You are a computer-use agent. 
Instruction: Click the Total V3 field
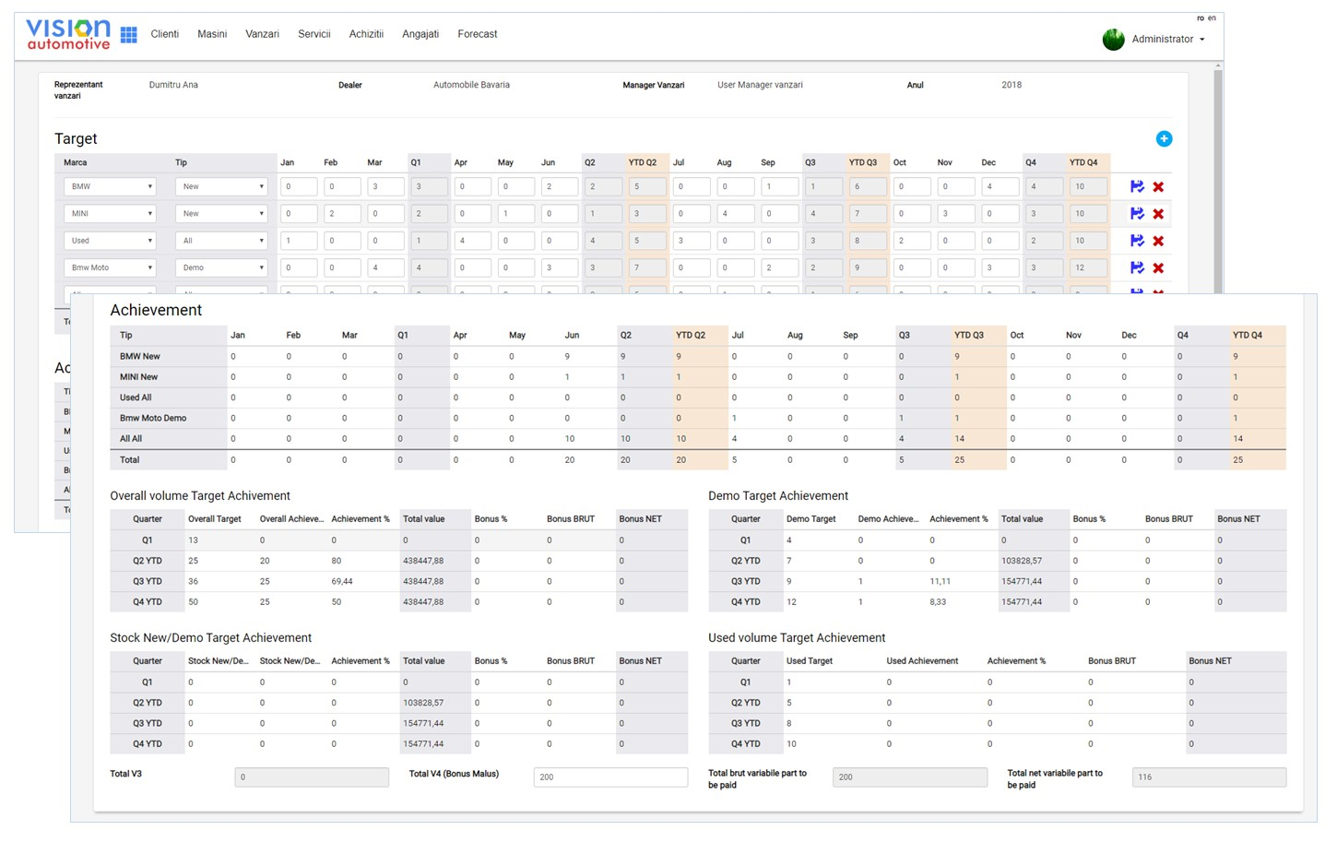(312, 777)
